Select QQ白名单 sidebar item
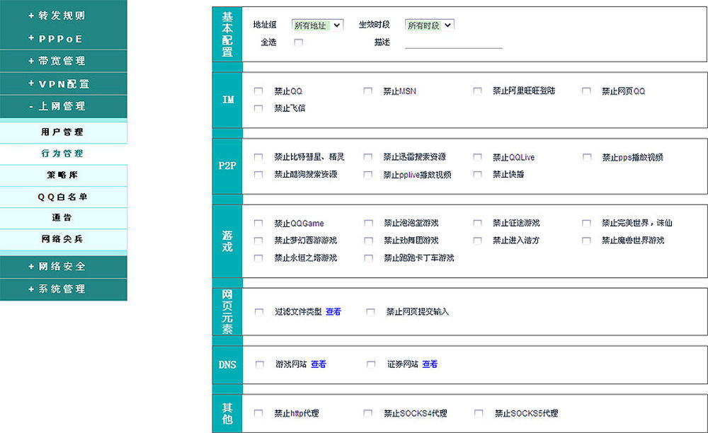 tap(63, 197)
